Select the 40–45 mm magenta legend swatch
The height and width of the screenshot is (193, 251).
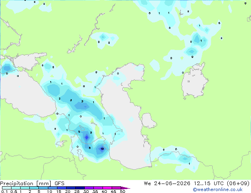tap(107, 188)
